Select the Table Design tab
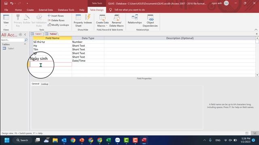 [97, 10]
